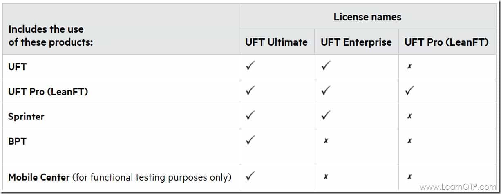Click the Mobile Center checkmark under UFT Ultimate

tap(250, 176)
